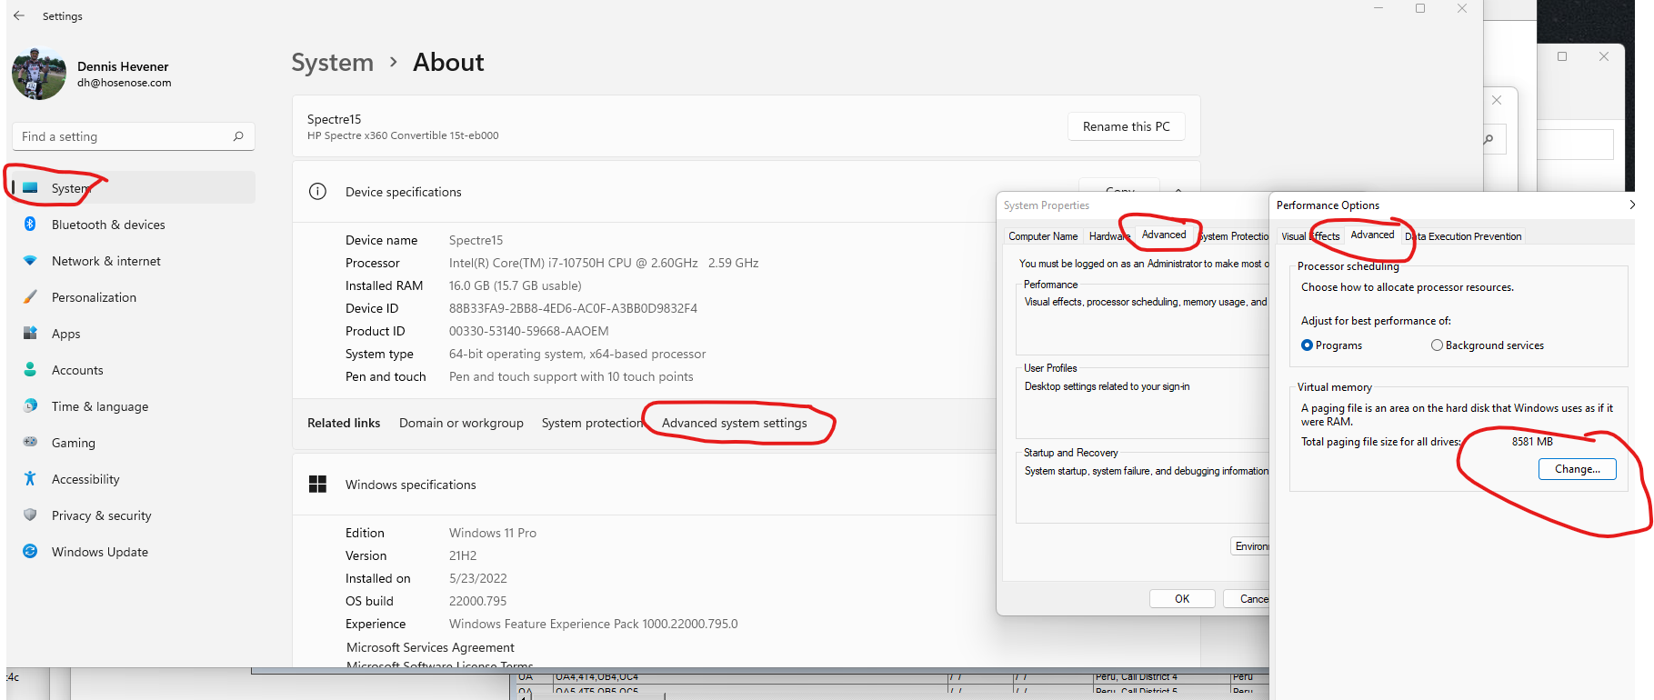The image size is (1654, 700).
Task: Click the Version value 21H2
Action: [x=463, y=555]
